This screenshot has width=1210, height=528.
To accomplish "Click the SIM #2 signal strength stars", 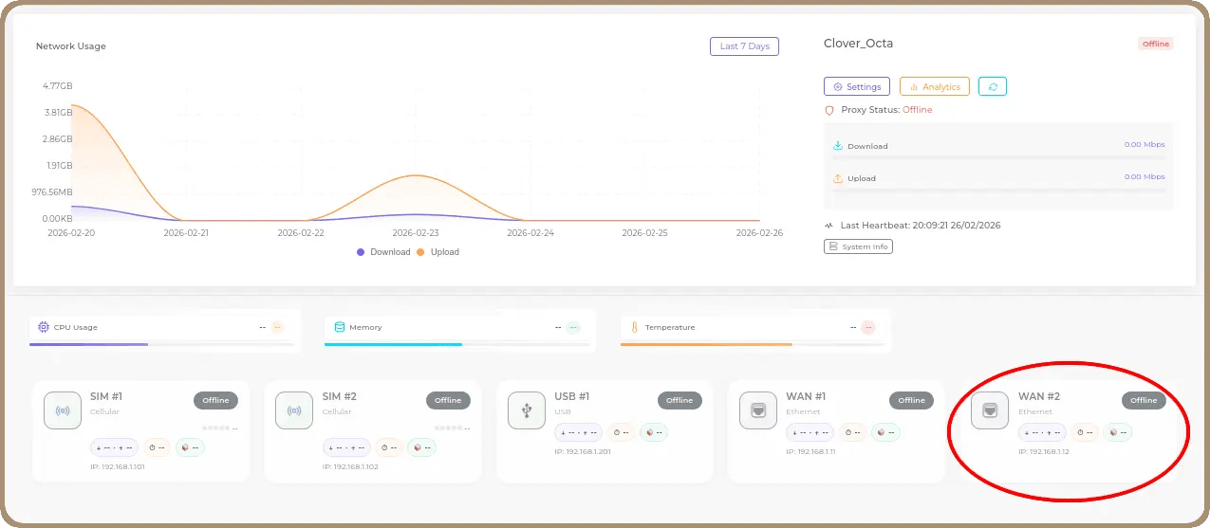I will 449,428.
